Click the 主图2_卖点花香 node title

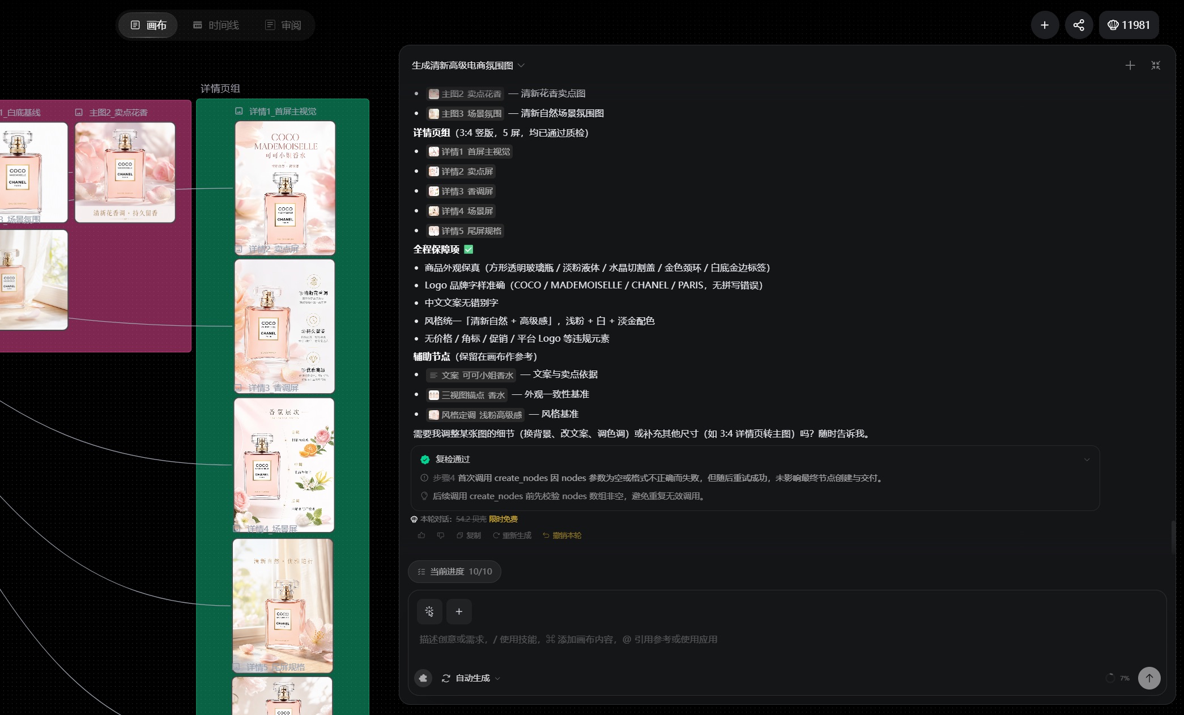(118, 112)
